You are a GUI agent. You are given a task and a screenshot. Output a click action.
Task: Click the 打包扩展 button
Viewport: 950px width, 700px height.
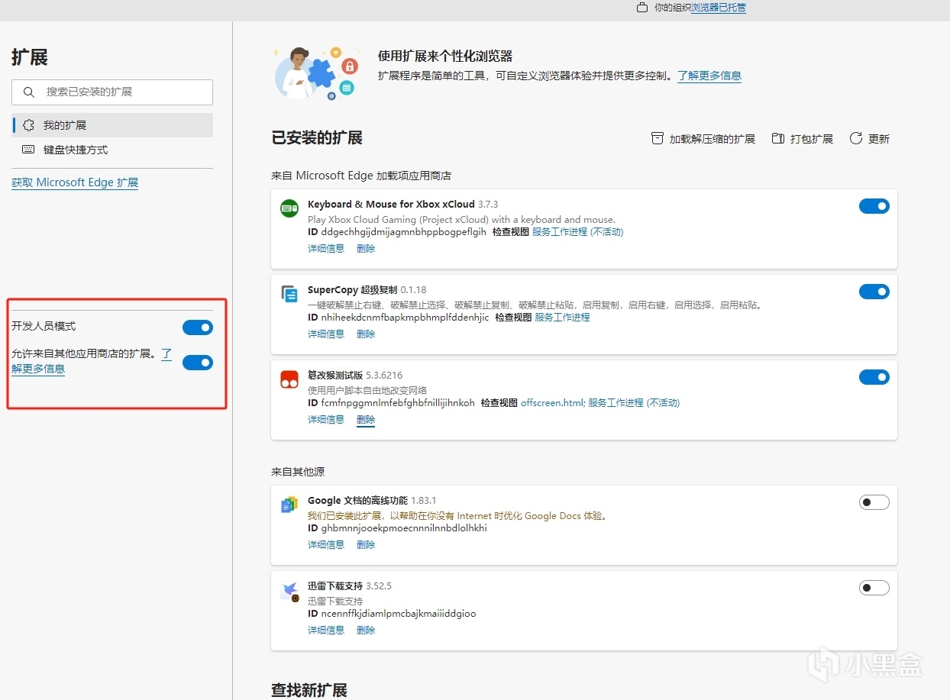tap(802, 138)
